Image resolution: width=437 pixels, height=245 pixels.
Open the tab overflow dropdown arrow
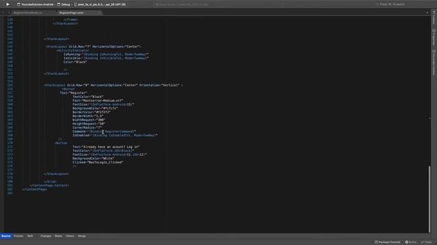tap(427, 12)
